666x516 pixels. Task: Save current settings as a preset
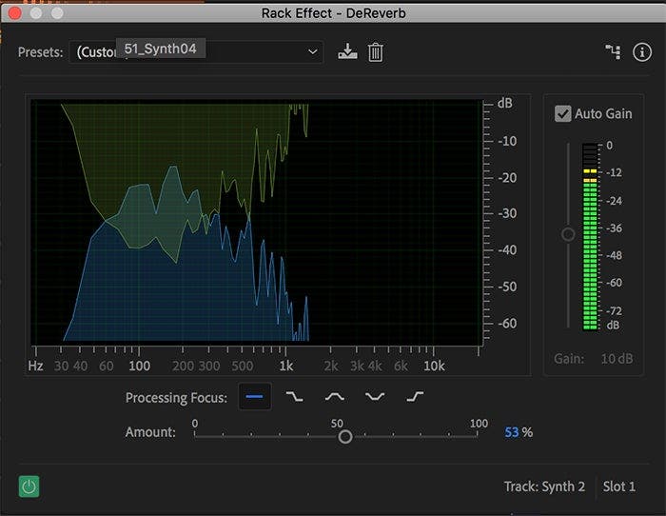[347, 52]
